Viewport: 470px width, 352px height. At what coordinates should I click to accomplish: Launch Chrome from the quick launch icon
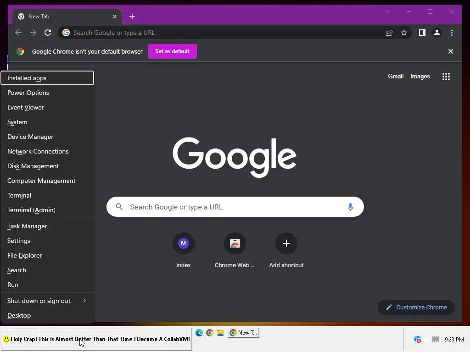(209, 333)
